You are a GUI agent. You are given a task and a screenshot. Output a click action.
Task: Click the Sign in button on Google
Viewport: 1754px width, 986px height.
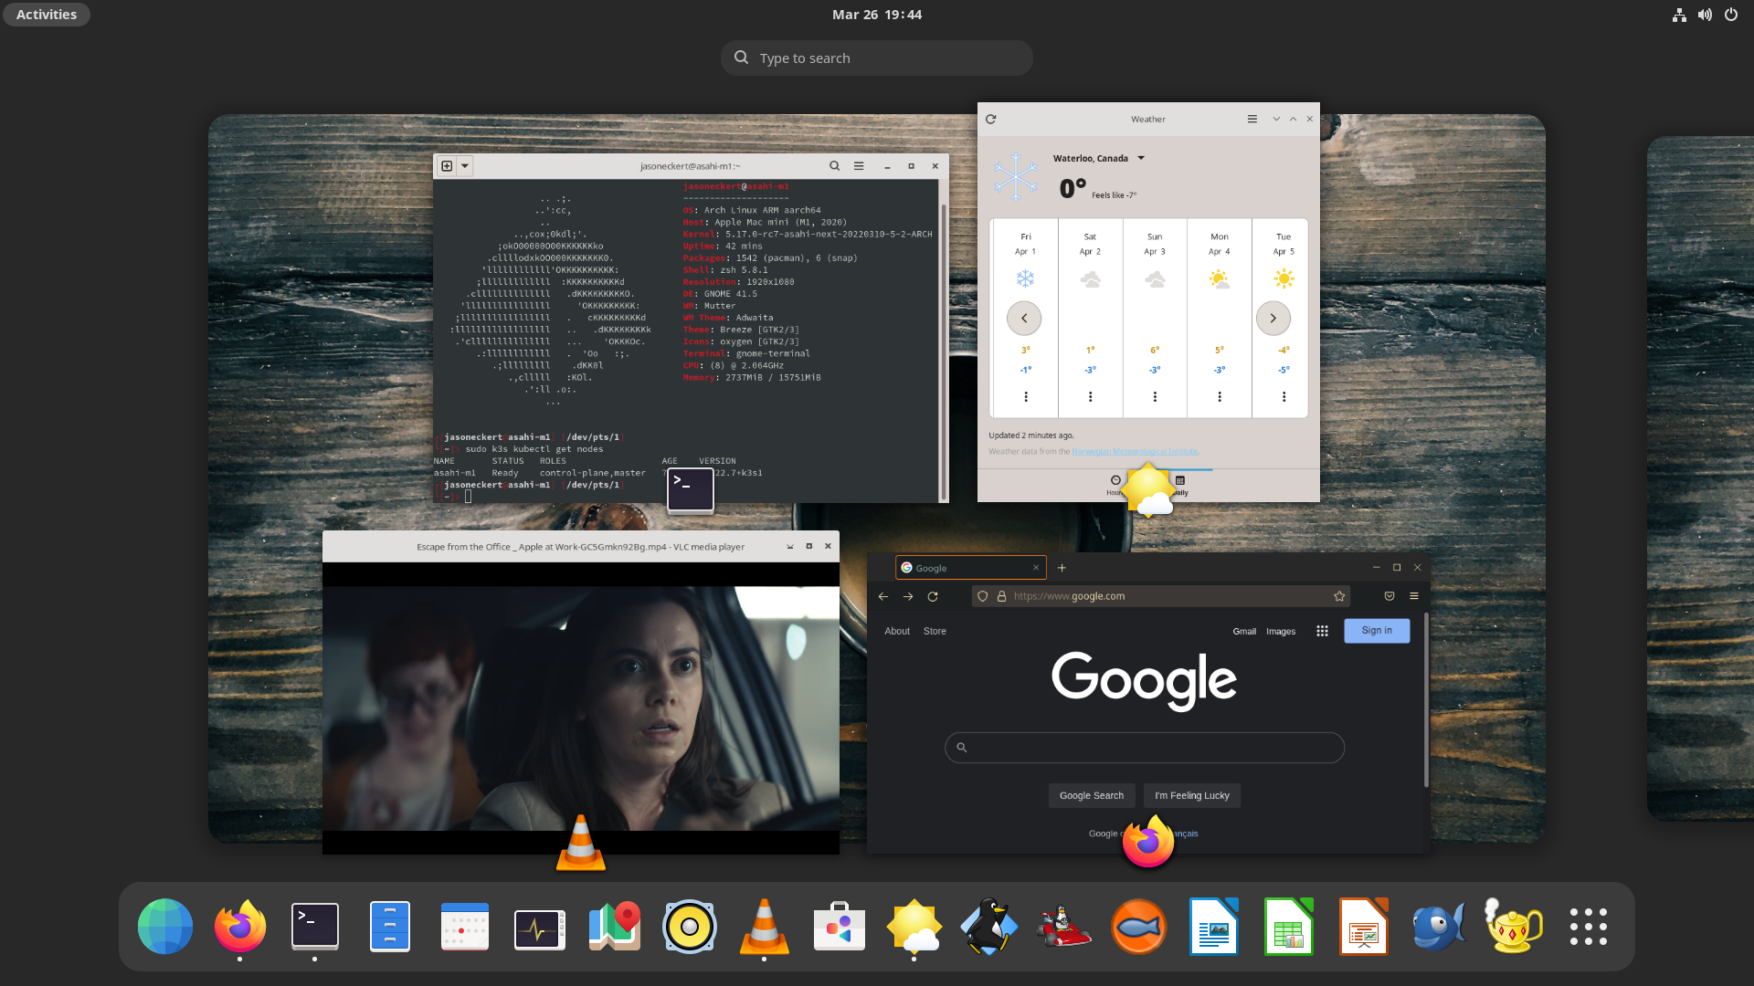(1377, 631)
